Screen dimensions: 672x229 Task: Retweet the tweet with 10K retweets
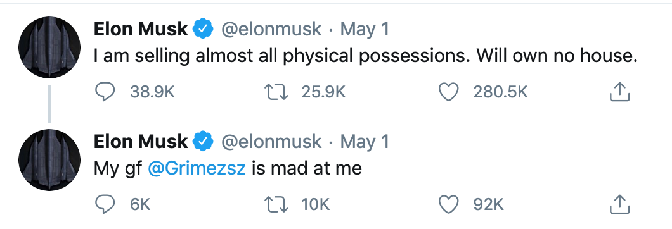click(x=276, y=204)
